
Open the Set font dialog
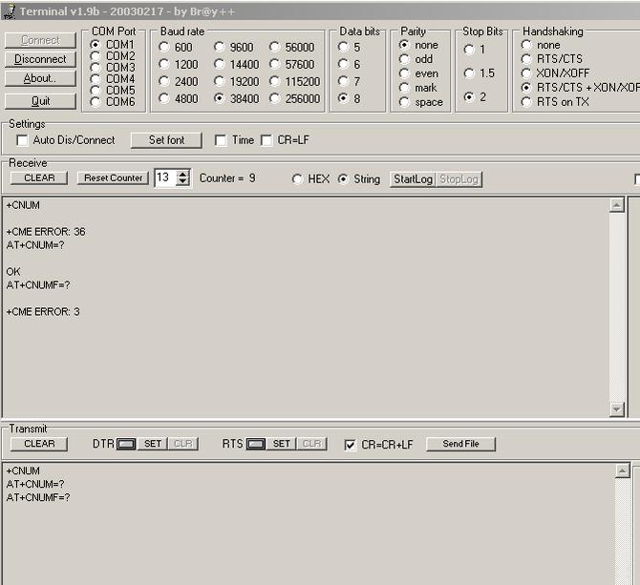point(166,140)
